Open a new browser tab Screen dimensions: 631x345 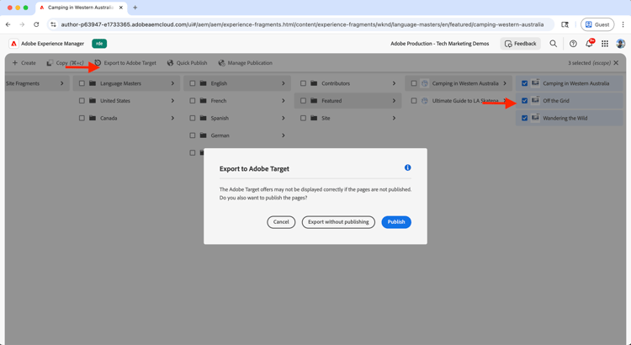point(135,8)
